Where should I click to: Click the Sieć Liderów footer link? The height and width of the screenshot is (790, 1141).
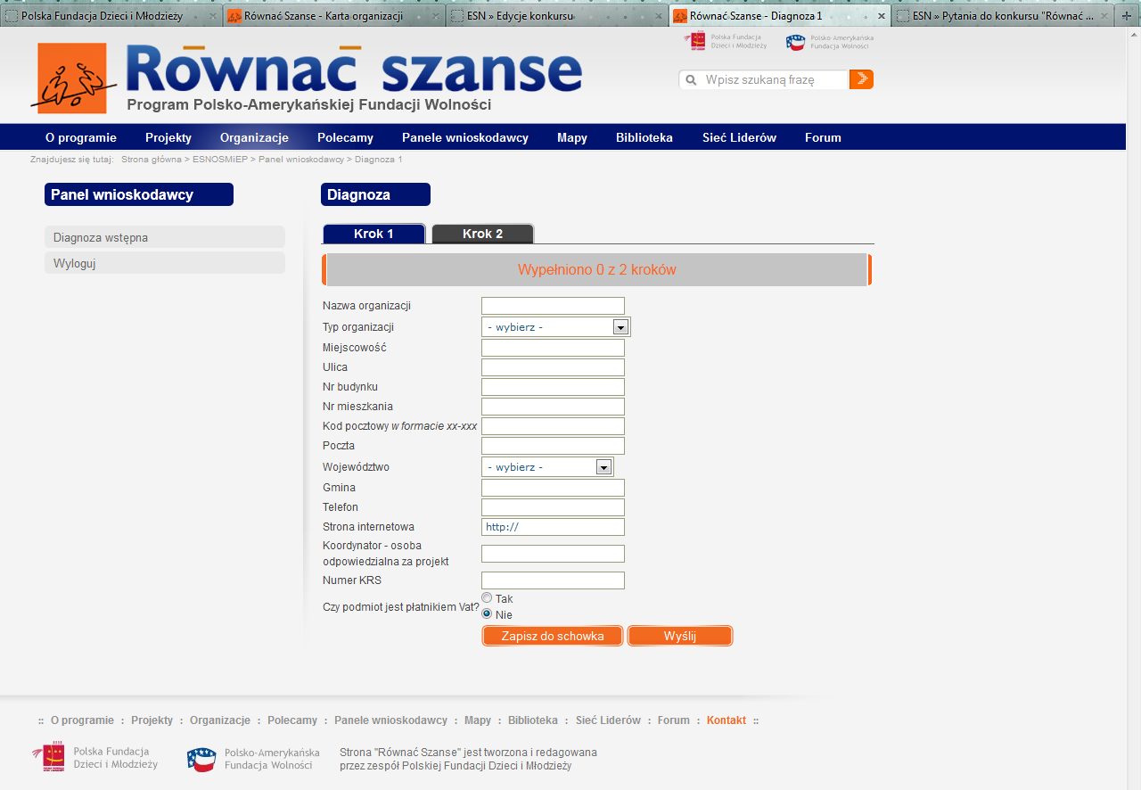[608, 720]
